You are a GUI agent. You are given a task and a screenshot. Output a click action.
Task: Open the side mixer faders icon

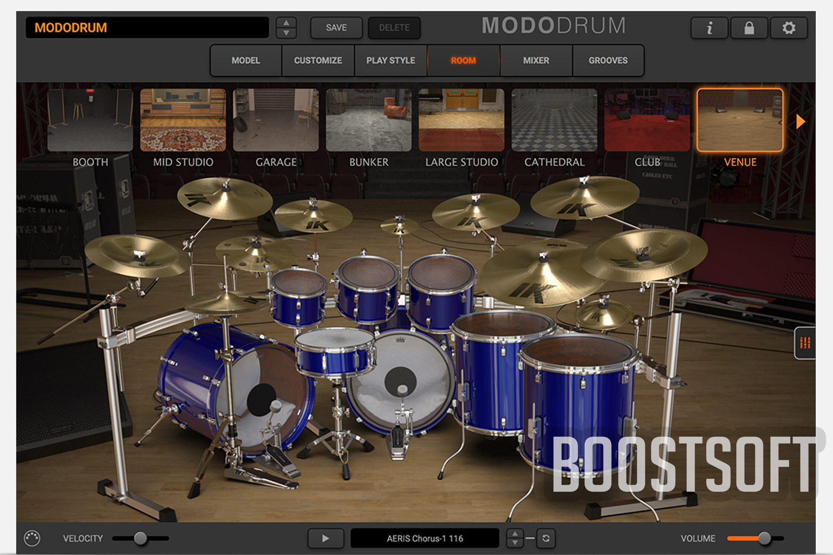click(x=805, y=343)
